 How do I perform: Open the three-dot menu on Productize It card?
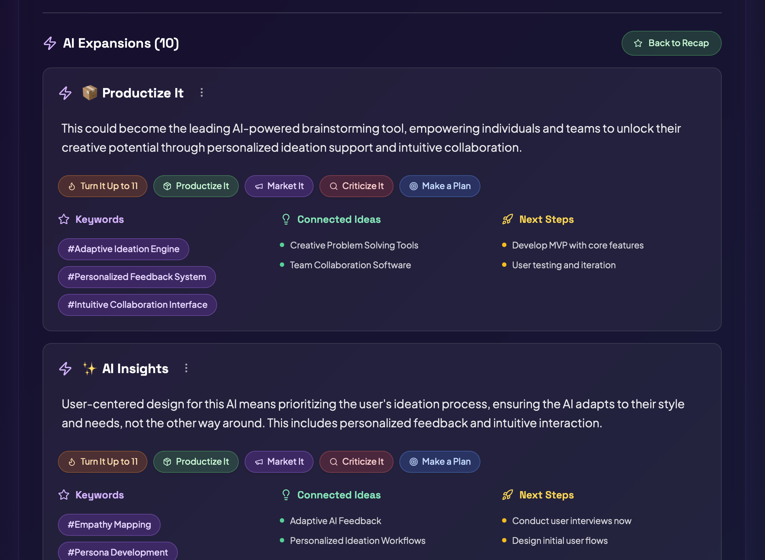pyautogui.click(x=201, y=93)
